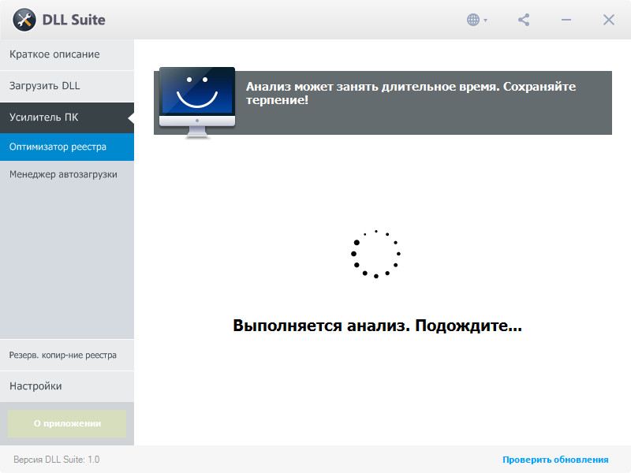Click Выполняется анализ. Подождите... message
The width and height of the screenshot is (631, 473).
[x=377, y=326]
